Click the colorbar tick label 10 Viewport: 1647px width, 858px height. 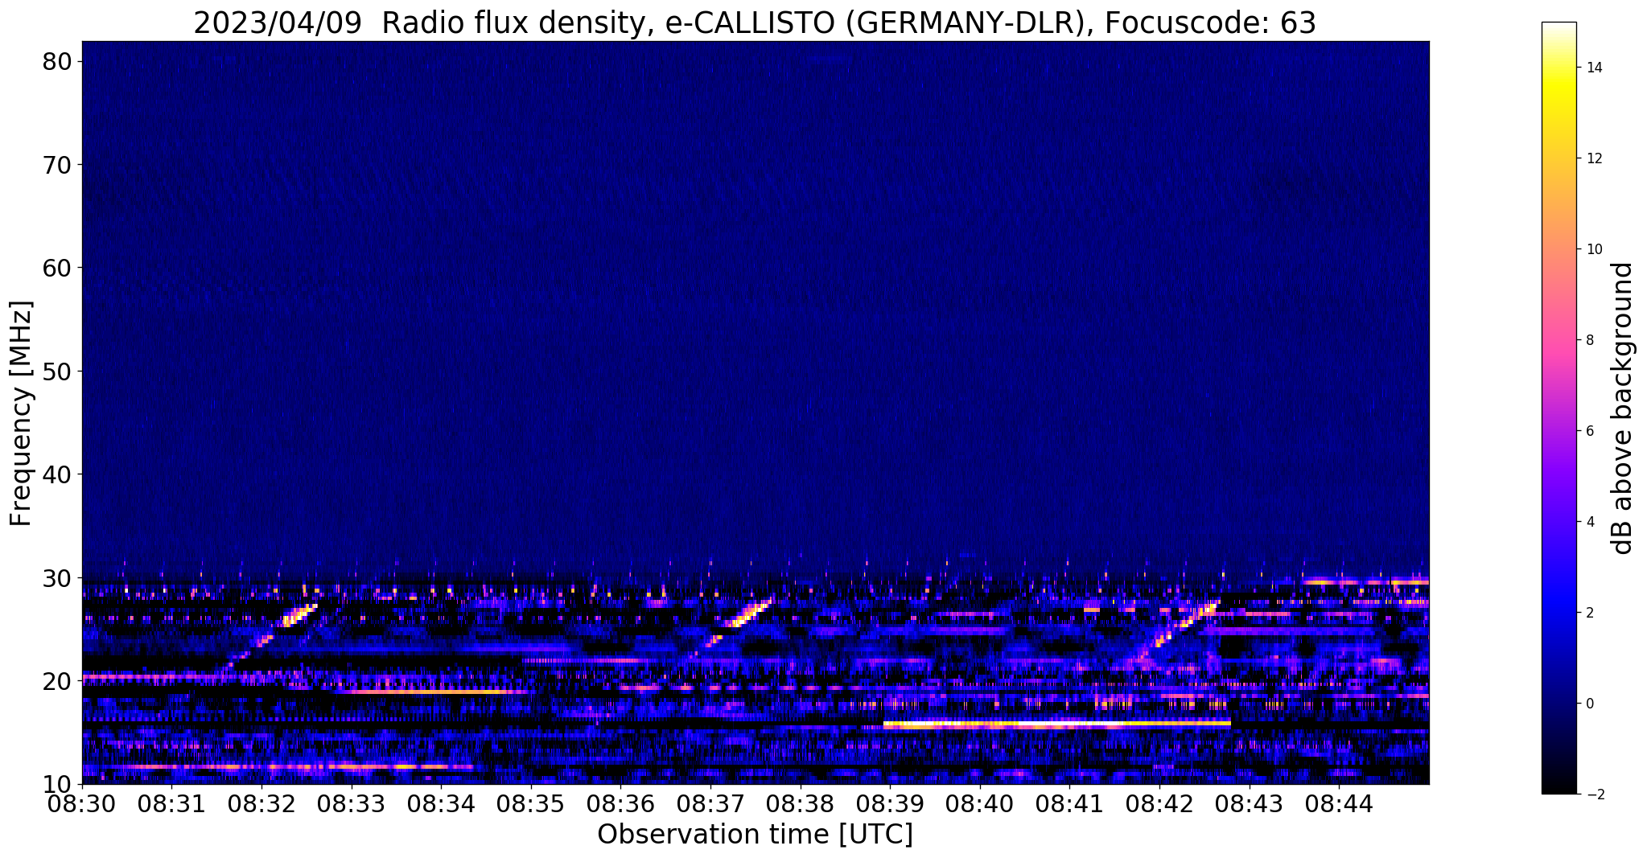tap(1593, 249)
